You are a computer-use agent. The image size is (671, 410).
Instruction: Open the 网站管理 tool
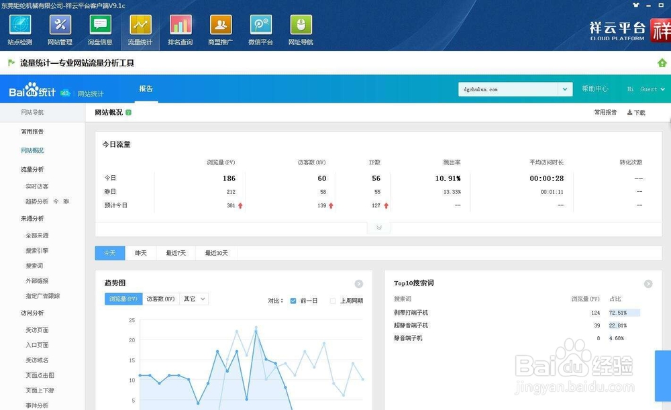[x=60, y=29]
